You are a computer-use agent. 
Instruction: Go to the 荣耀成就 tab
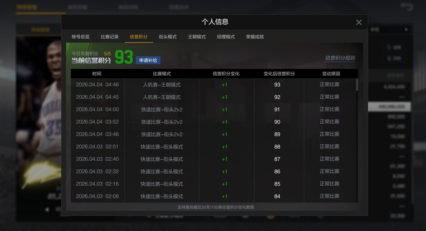pyautogui.click(x=255, y=37)
